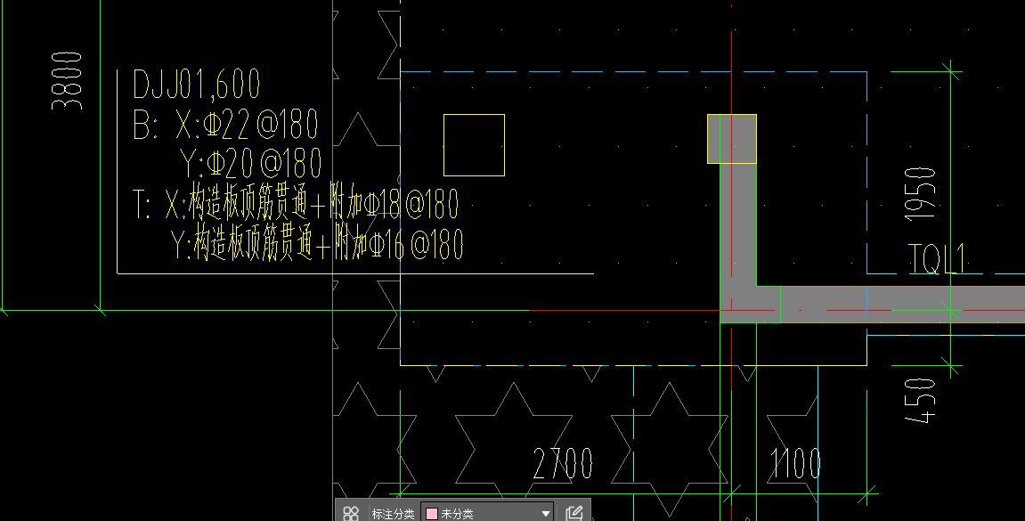Viewport: 1025px width, 521px height.
Task: Click the 2700 horizontal dimension text
Action: click(563, 463)
